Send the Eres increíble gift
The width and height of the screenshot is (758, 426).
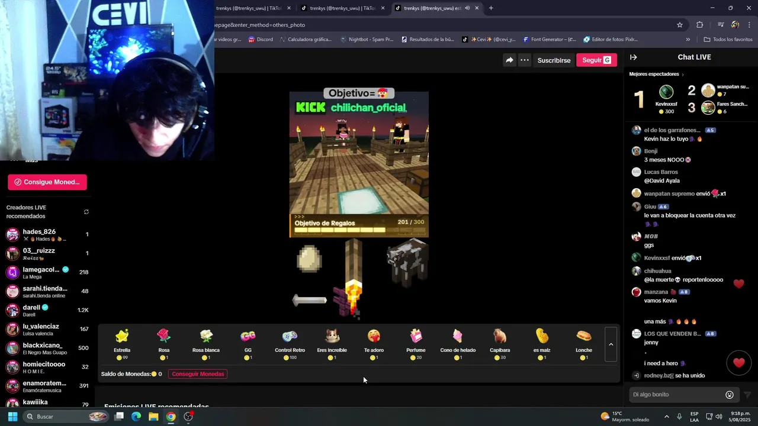[x=332, y=344]
